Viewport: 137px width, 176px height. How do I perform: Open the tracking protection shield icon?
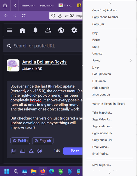click(53, 16)
